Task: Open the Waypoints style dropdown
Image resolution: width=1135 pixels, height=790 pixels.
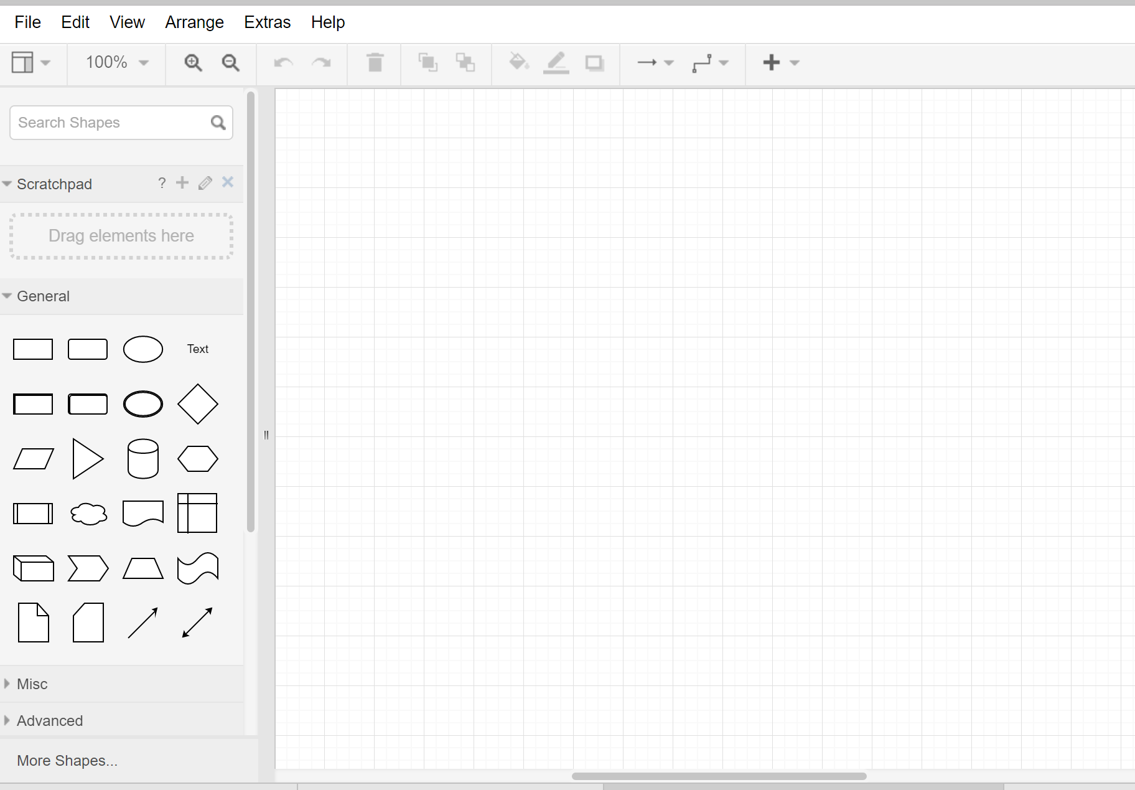Action: (710, 63)
